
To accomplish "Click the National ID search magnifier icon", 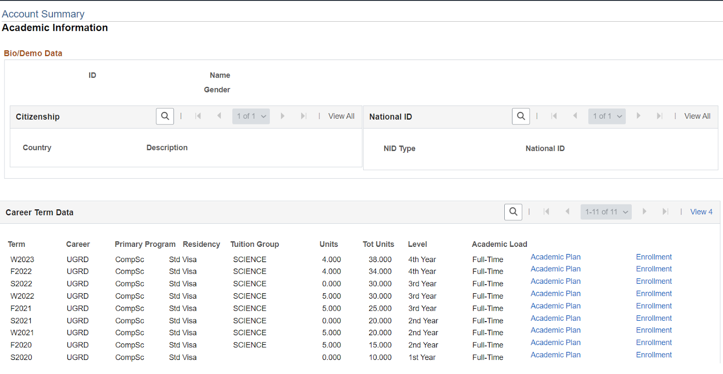I will tap(521, 116).
